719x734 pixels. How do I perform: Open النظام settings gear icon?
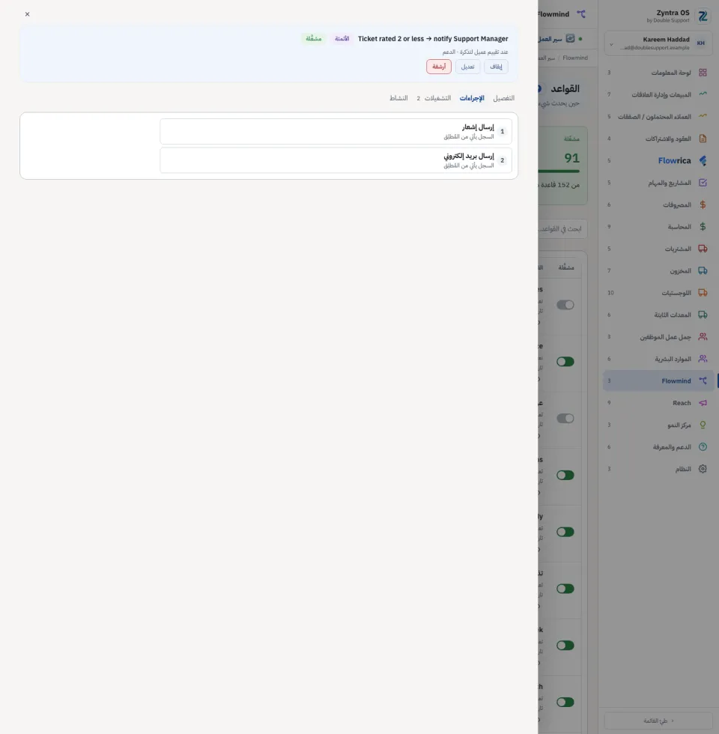703,469
